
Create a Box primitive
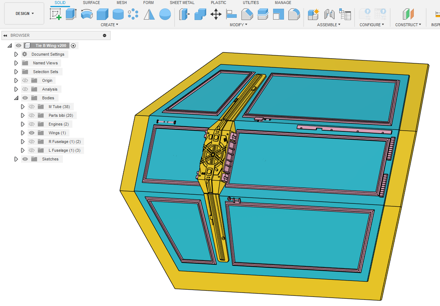103,14
